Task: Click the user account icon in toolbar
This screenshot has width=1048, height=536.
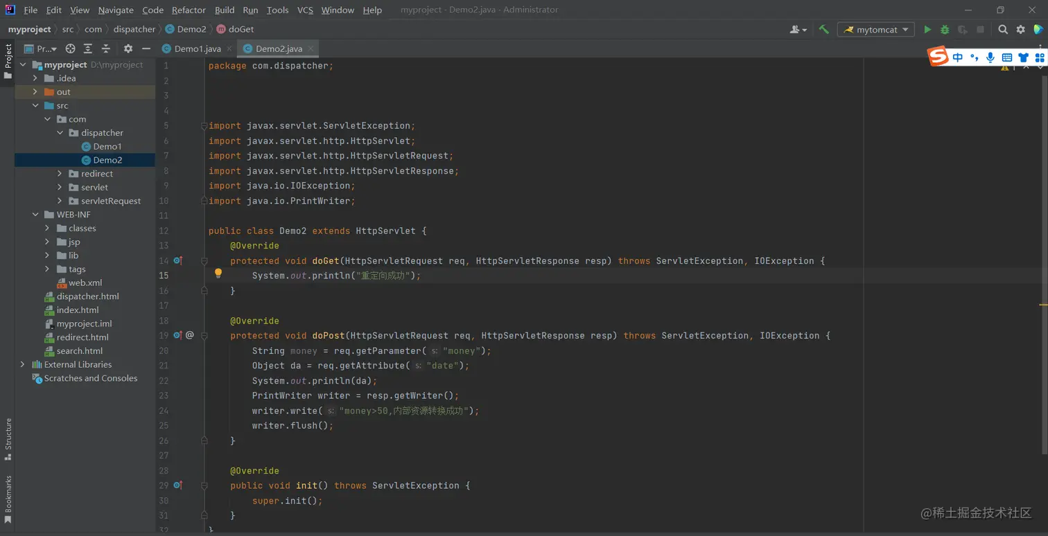Action: (x=798, y=30)
